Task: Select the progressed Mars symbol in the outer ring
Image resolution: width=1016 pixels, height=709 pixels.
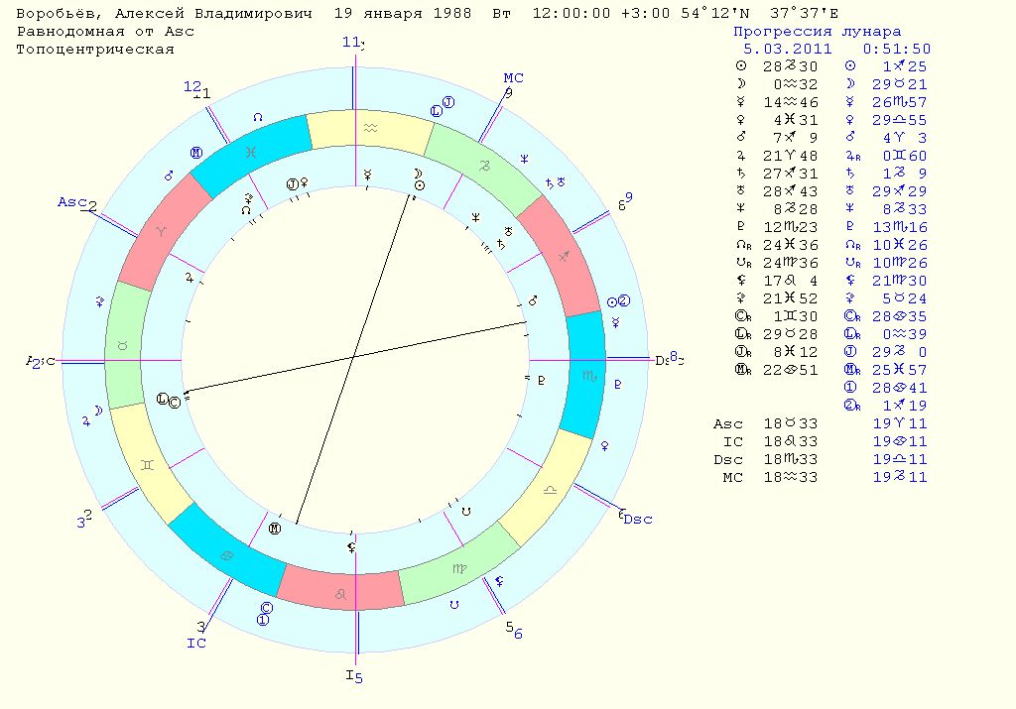Action: (x=169, y=176)
